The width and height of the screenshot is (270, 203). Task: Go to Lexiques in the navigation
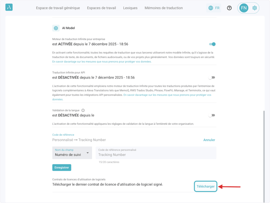pos(130,8)
